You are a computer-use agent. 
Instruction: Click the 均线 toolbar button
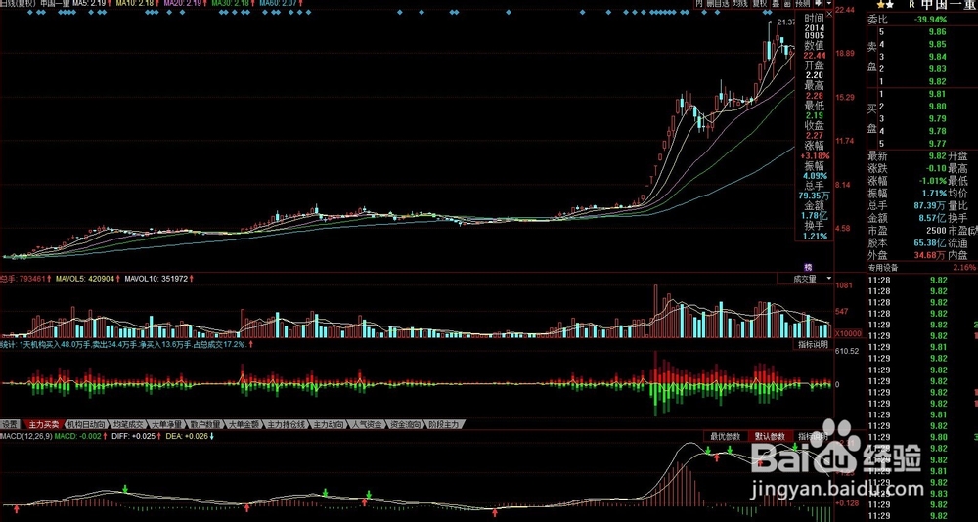click(x=740, y=3)
